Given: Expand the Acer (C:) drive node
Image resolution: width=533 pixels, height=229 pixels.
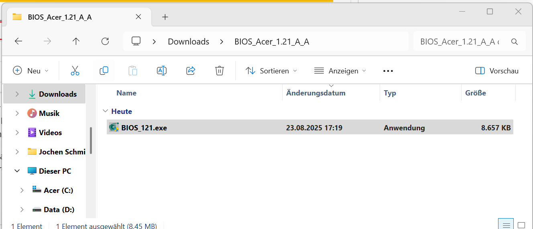Looking at the screenshot, I should coord(22,190).
